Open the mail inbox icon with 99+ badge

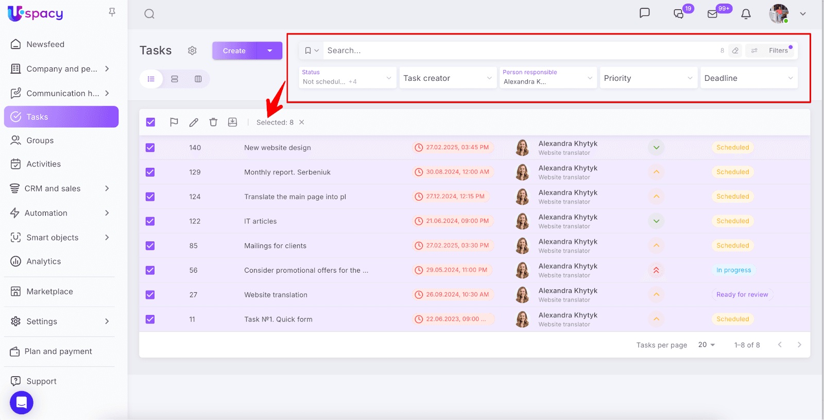pyautogui.click(x=713, y=14)
